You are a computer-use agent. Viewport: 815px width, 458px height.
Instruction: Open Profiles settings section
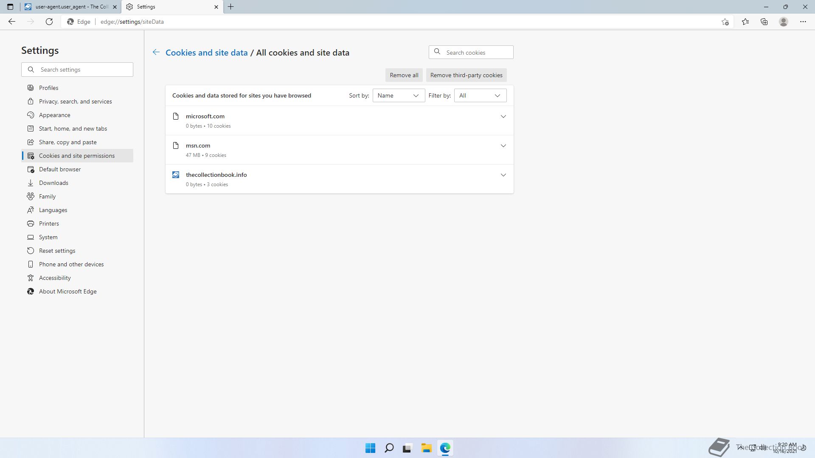tap(77, 88)
